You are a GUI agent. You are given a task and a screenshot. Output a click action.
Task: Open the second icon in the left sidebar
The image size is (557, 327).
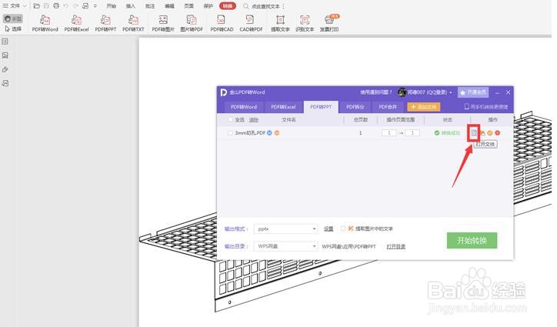[x=5, y=55]
